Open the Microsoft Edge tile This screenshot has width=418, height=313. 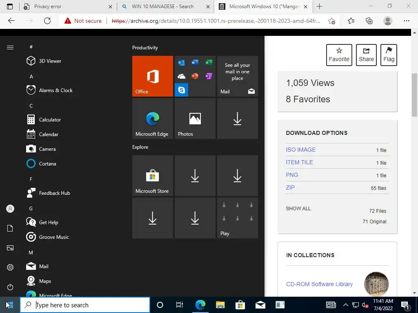[x=153, y=119]
